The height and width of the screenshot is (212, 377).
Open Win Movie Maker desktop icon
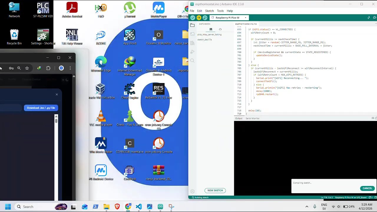pyautogui.click(x=101, y=145)
